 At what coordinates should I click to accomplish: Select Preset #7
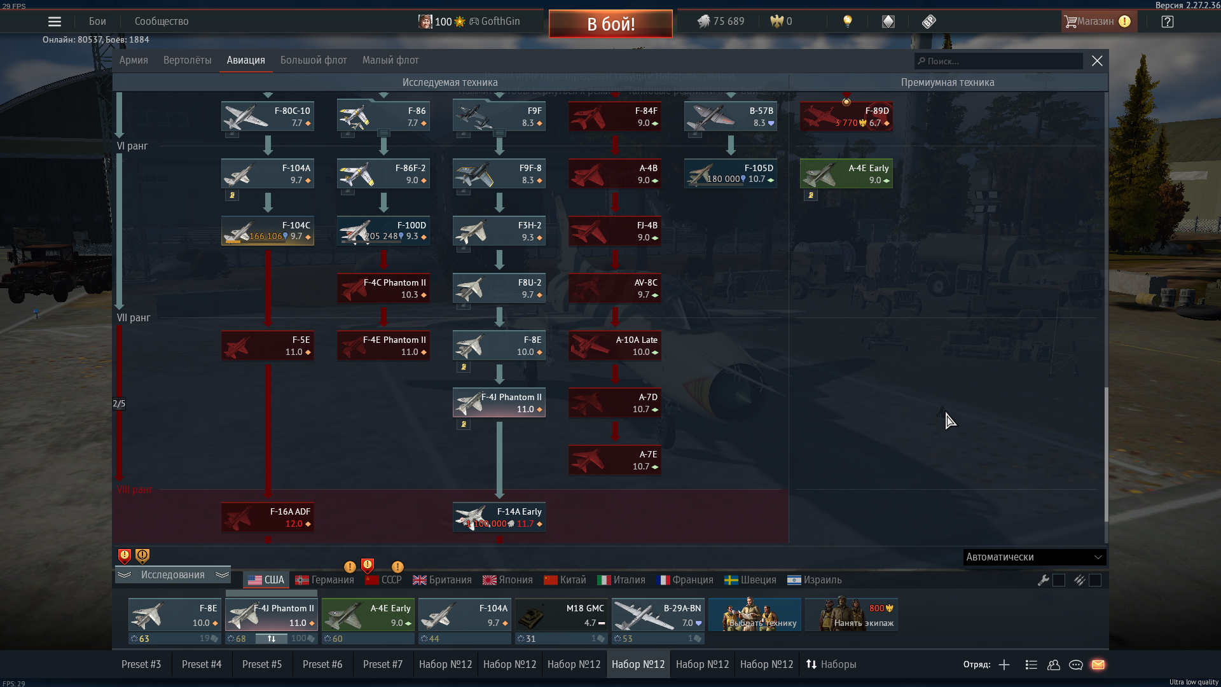click(x=383, y=665)
